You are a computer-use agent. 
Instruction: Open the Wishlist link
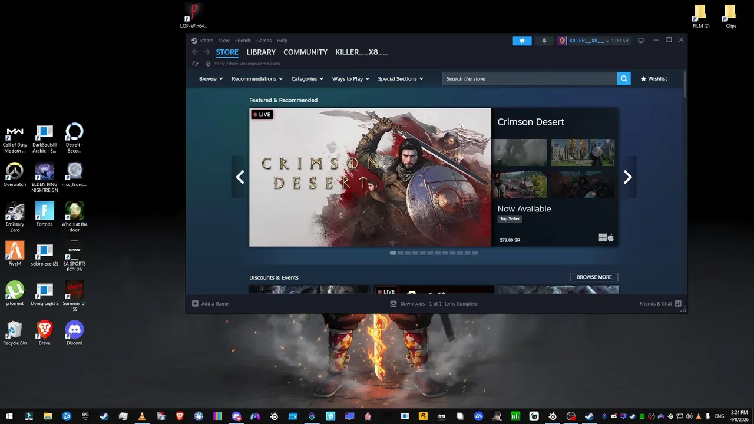[654, 79]
